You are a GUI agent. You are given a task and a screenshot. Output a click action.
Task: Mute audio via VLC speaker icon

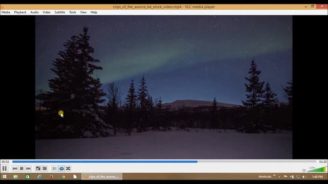(x=304, y=170)
